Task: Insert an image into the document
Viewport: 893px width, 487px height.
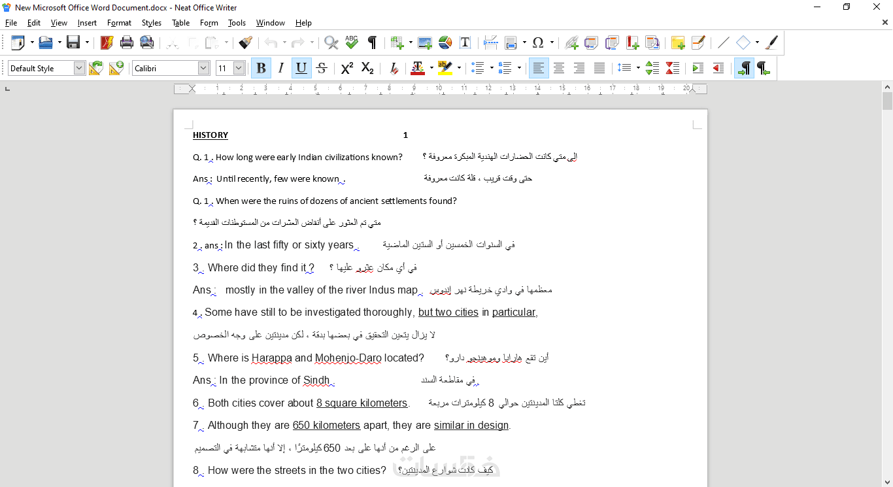Action: point(425,43)
